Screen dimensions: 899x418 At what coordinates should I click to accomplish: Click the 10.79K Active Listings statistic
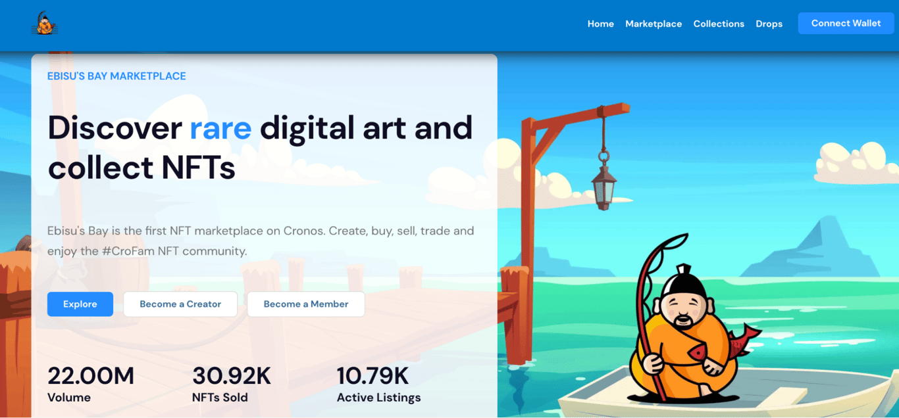click(378, 384)
